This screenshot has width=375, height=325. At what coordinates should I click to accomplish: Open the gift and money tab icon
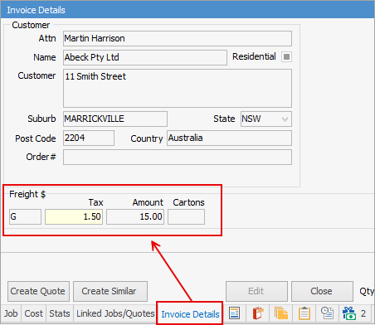point(349,313)
